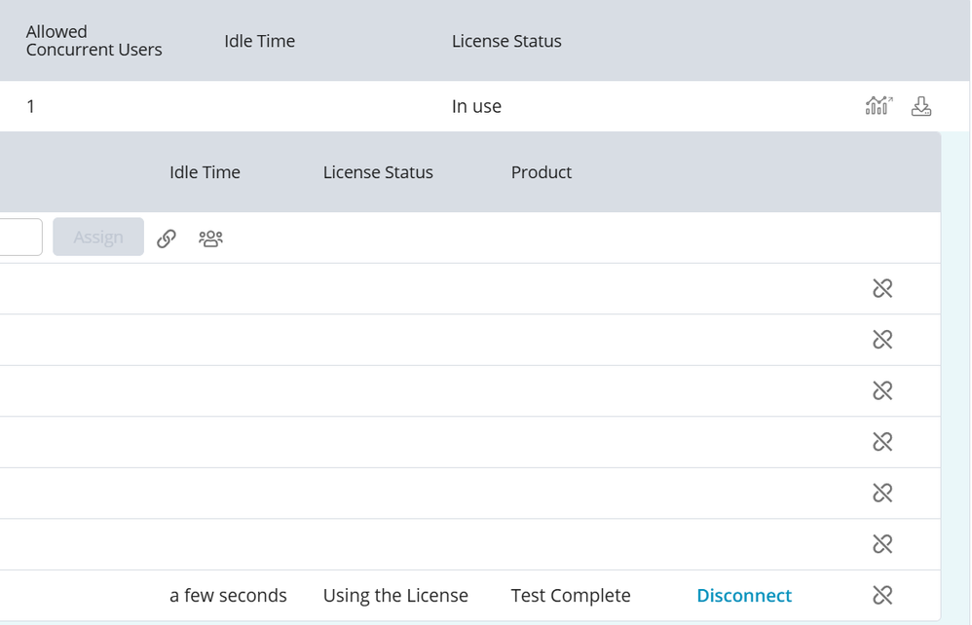972x625 pixels.
Task: Select the 'In use' license status cell
Action: (x=476, y=107)
